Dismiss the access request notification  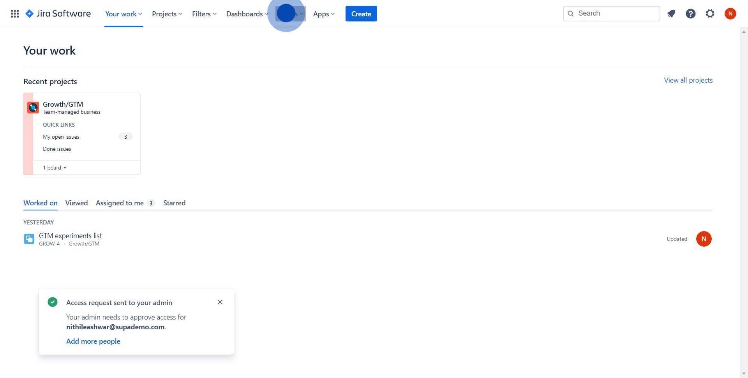pos(220,302)
